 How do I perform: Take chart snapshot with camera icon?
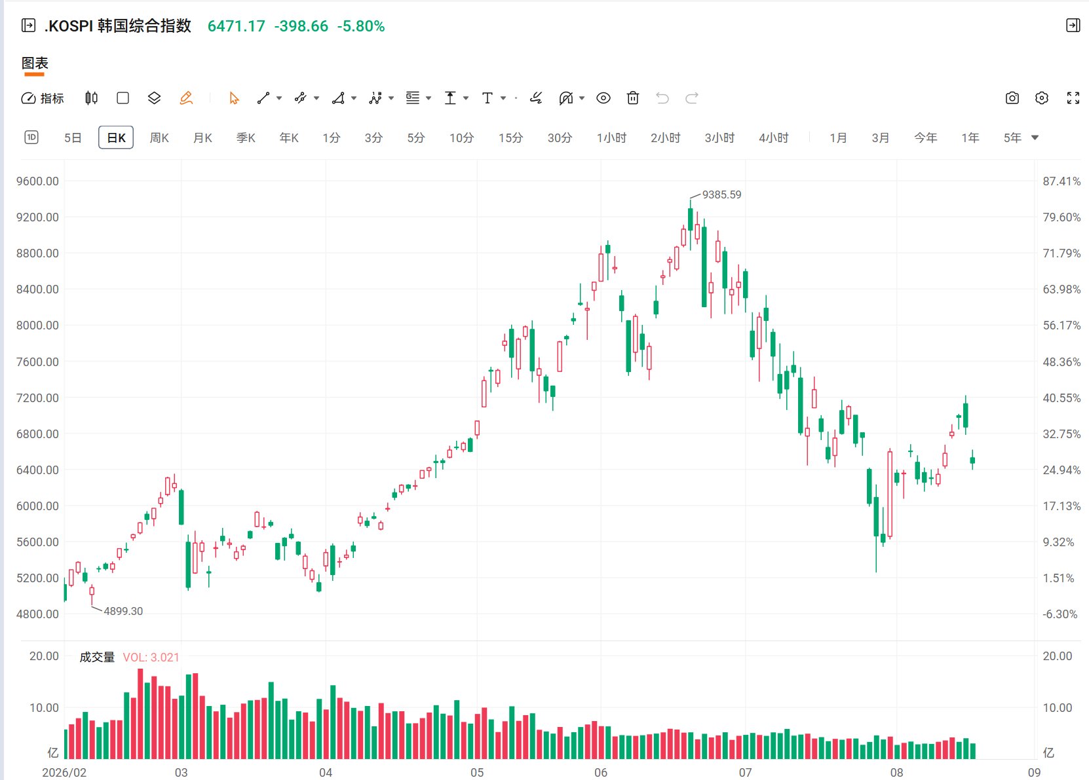tap(1012, 98)
